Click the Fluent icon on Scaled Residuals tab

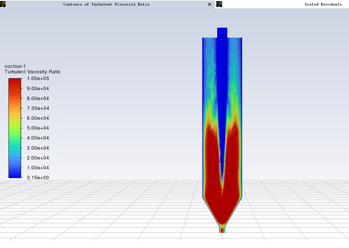[219, 4]
